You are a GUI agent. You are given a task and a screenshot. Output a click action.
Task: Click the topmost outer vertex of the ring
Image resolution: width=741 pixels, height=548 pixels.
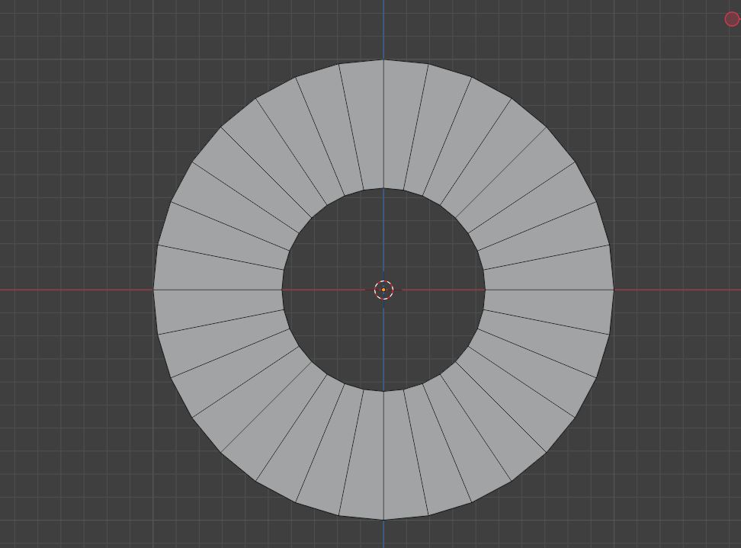pos(383,59)
